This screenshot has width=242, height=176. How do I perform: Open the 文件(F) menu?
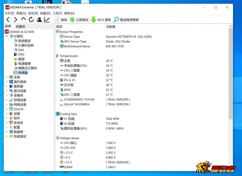tap(9, 13)
